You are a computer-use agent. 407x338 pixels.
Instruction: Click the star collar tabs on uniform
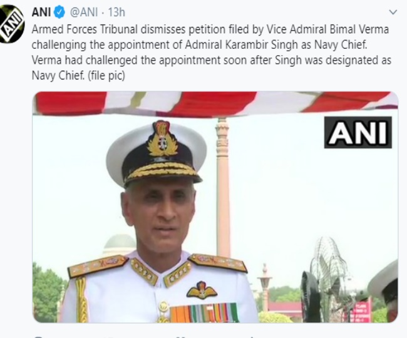161,274
